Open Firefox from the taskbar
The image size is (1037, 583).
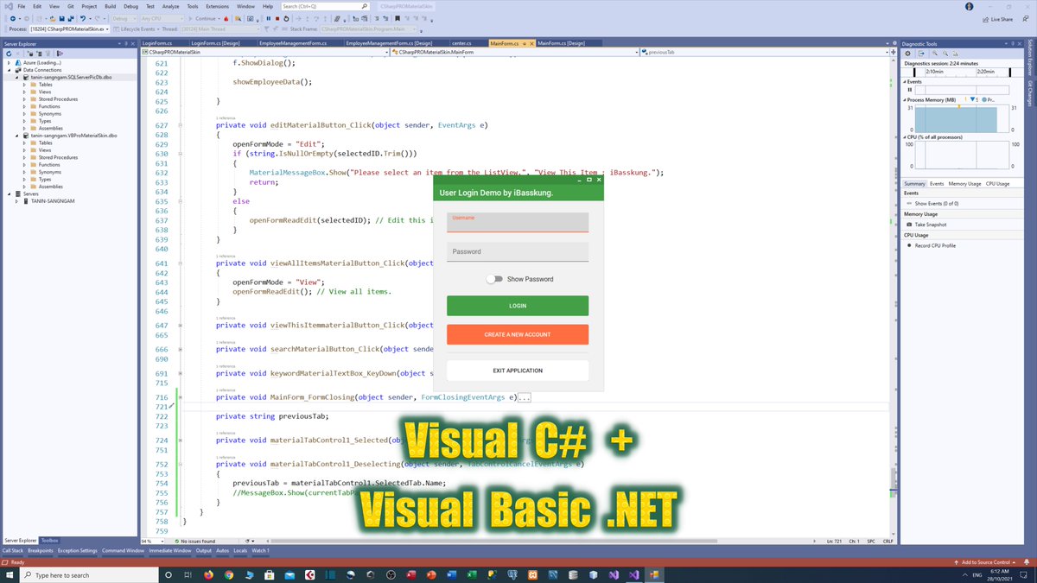click(208, 575)
